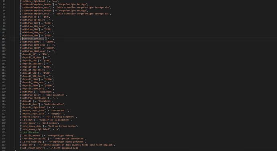This screenshot has height=151, width=277.
Task: Place cursor on highlighted 'withdraw_500_desc' key
Action: (33, 38)
